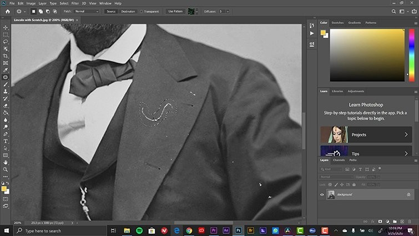Create a new layer in Layers panel
Viewport: 419px width, 236px height.
402,222
